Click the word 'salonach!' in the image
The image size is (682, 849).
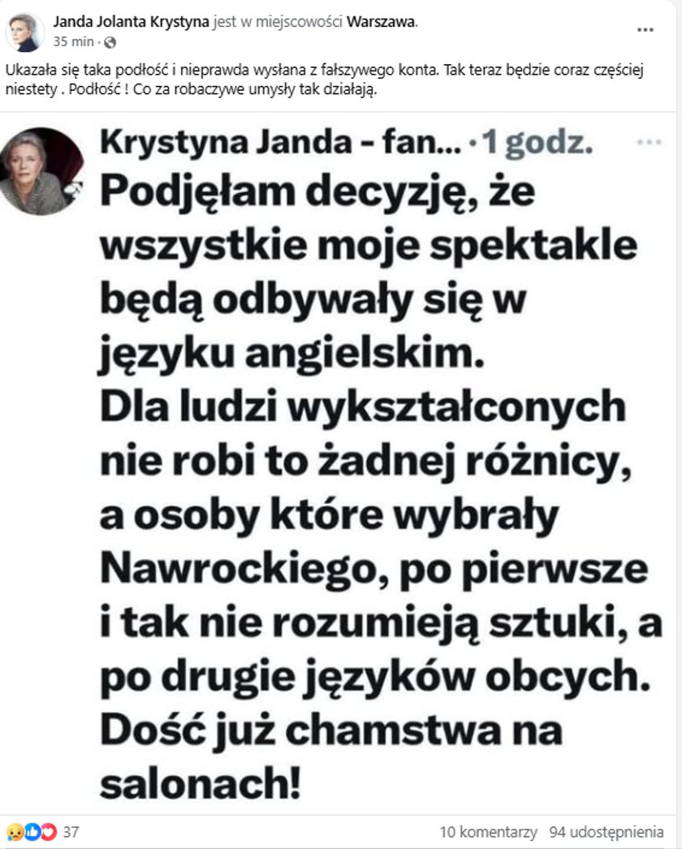click(200, 783)
